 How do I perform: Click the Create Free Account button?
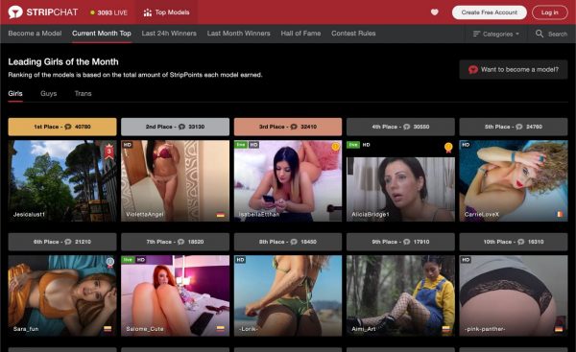490,12
